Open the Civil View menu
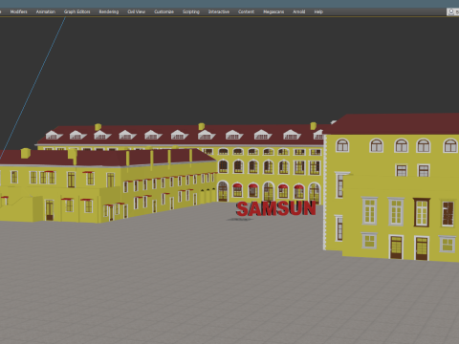This screenshot has width=459, height=344. 137,11
